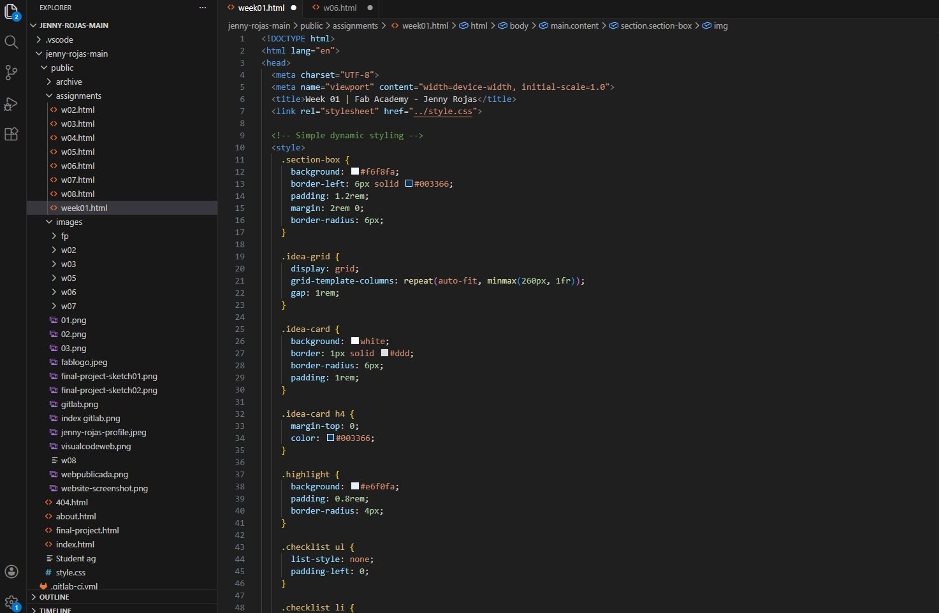This screenshot has width=939, height=613.
Task: Click the image icon of fablogo.jpeg
Action: click(54, 362)
